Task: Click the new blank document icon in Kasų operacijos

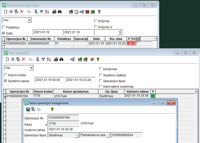Action: pyautogui.click(x=7, y=59)
